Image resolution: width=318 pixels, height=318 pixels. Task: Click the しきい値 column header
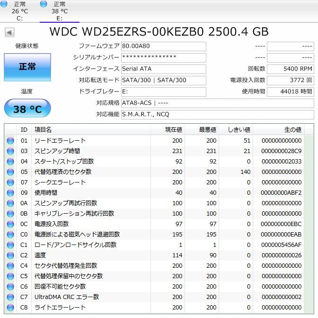(236, 129)
